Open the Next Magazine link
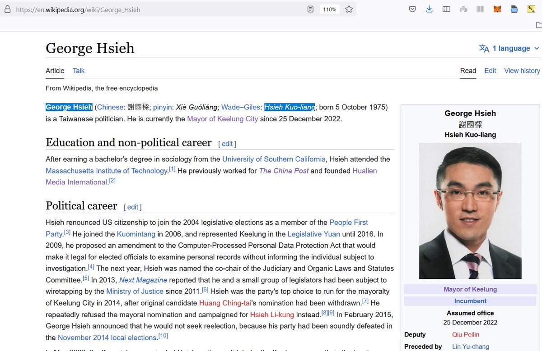This screenshot has height=351, width=542. 143,280
